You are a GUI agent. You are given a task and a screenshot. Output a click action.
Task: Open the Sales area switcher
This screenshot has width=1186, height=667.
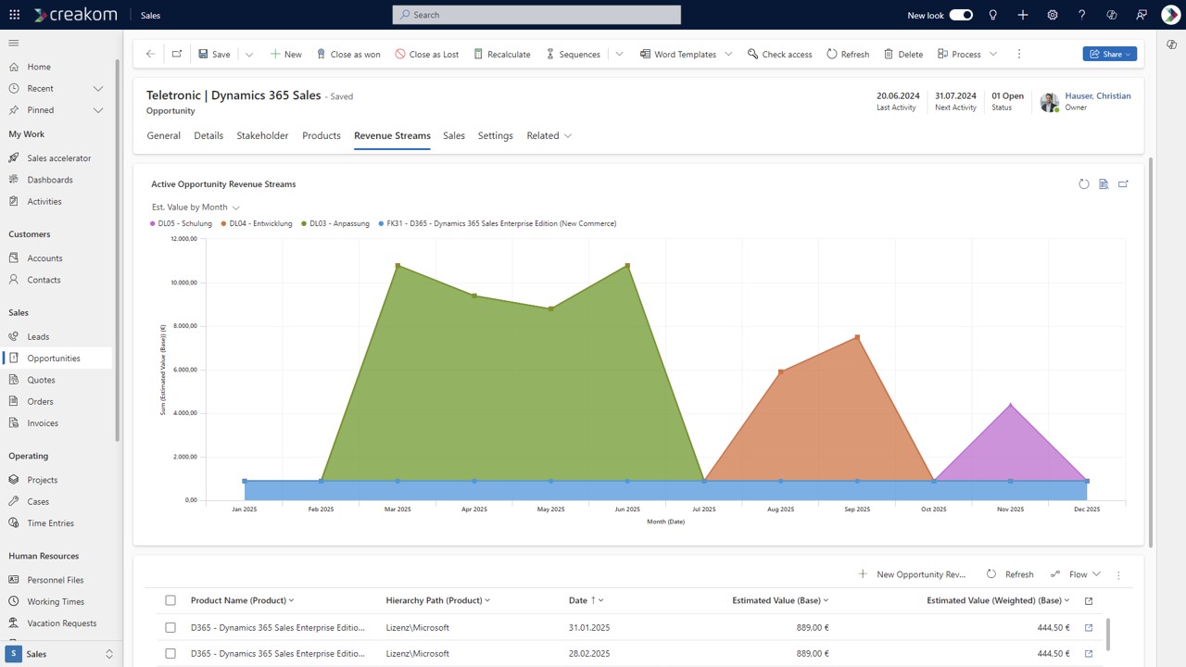[x=61, y=654]
